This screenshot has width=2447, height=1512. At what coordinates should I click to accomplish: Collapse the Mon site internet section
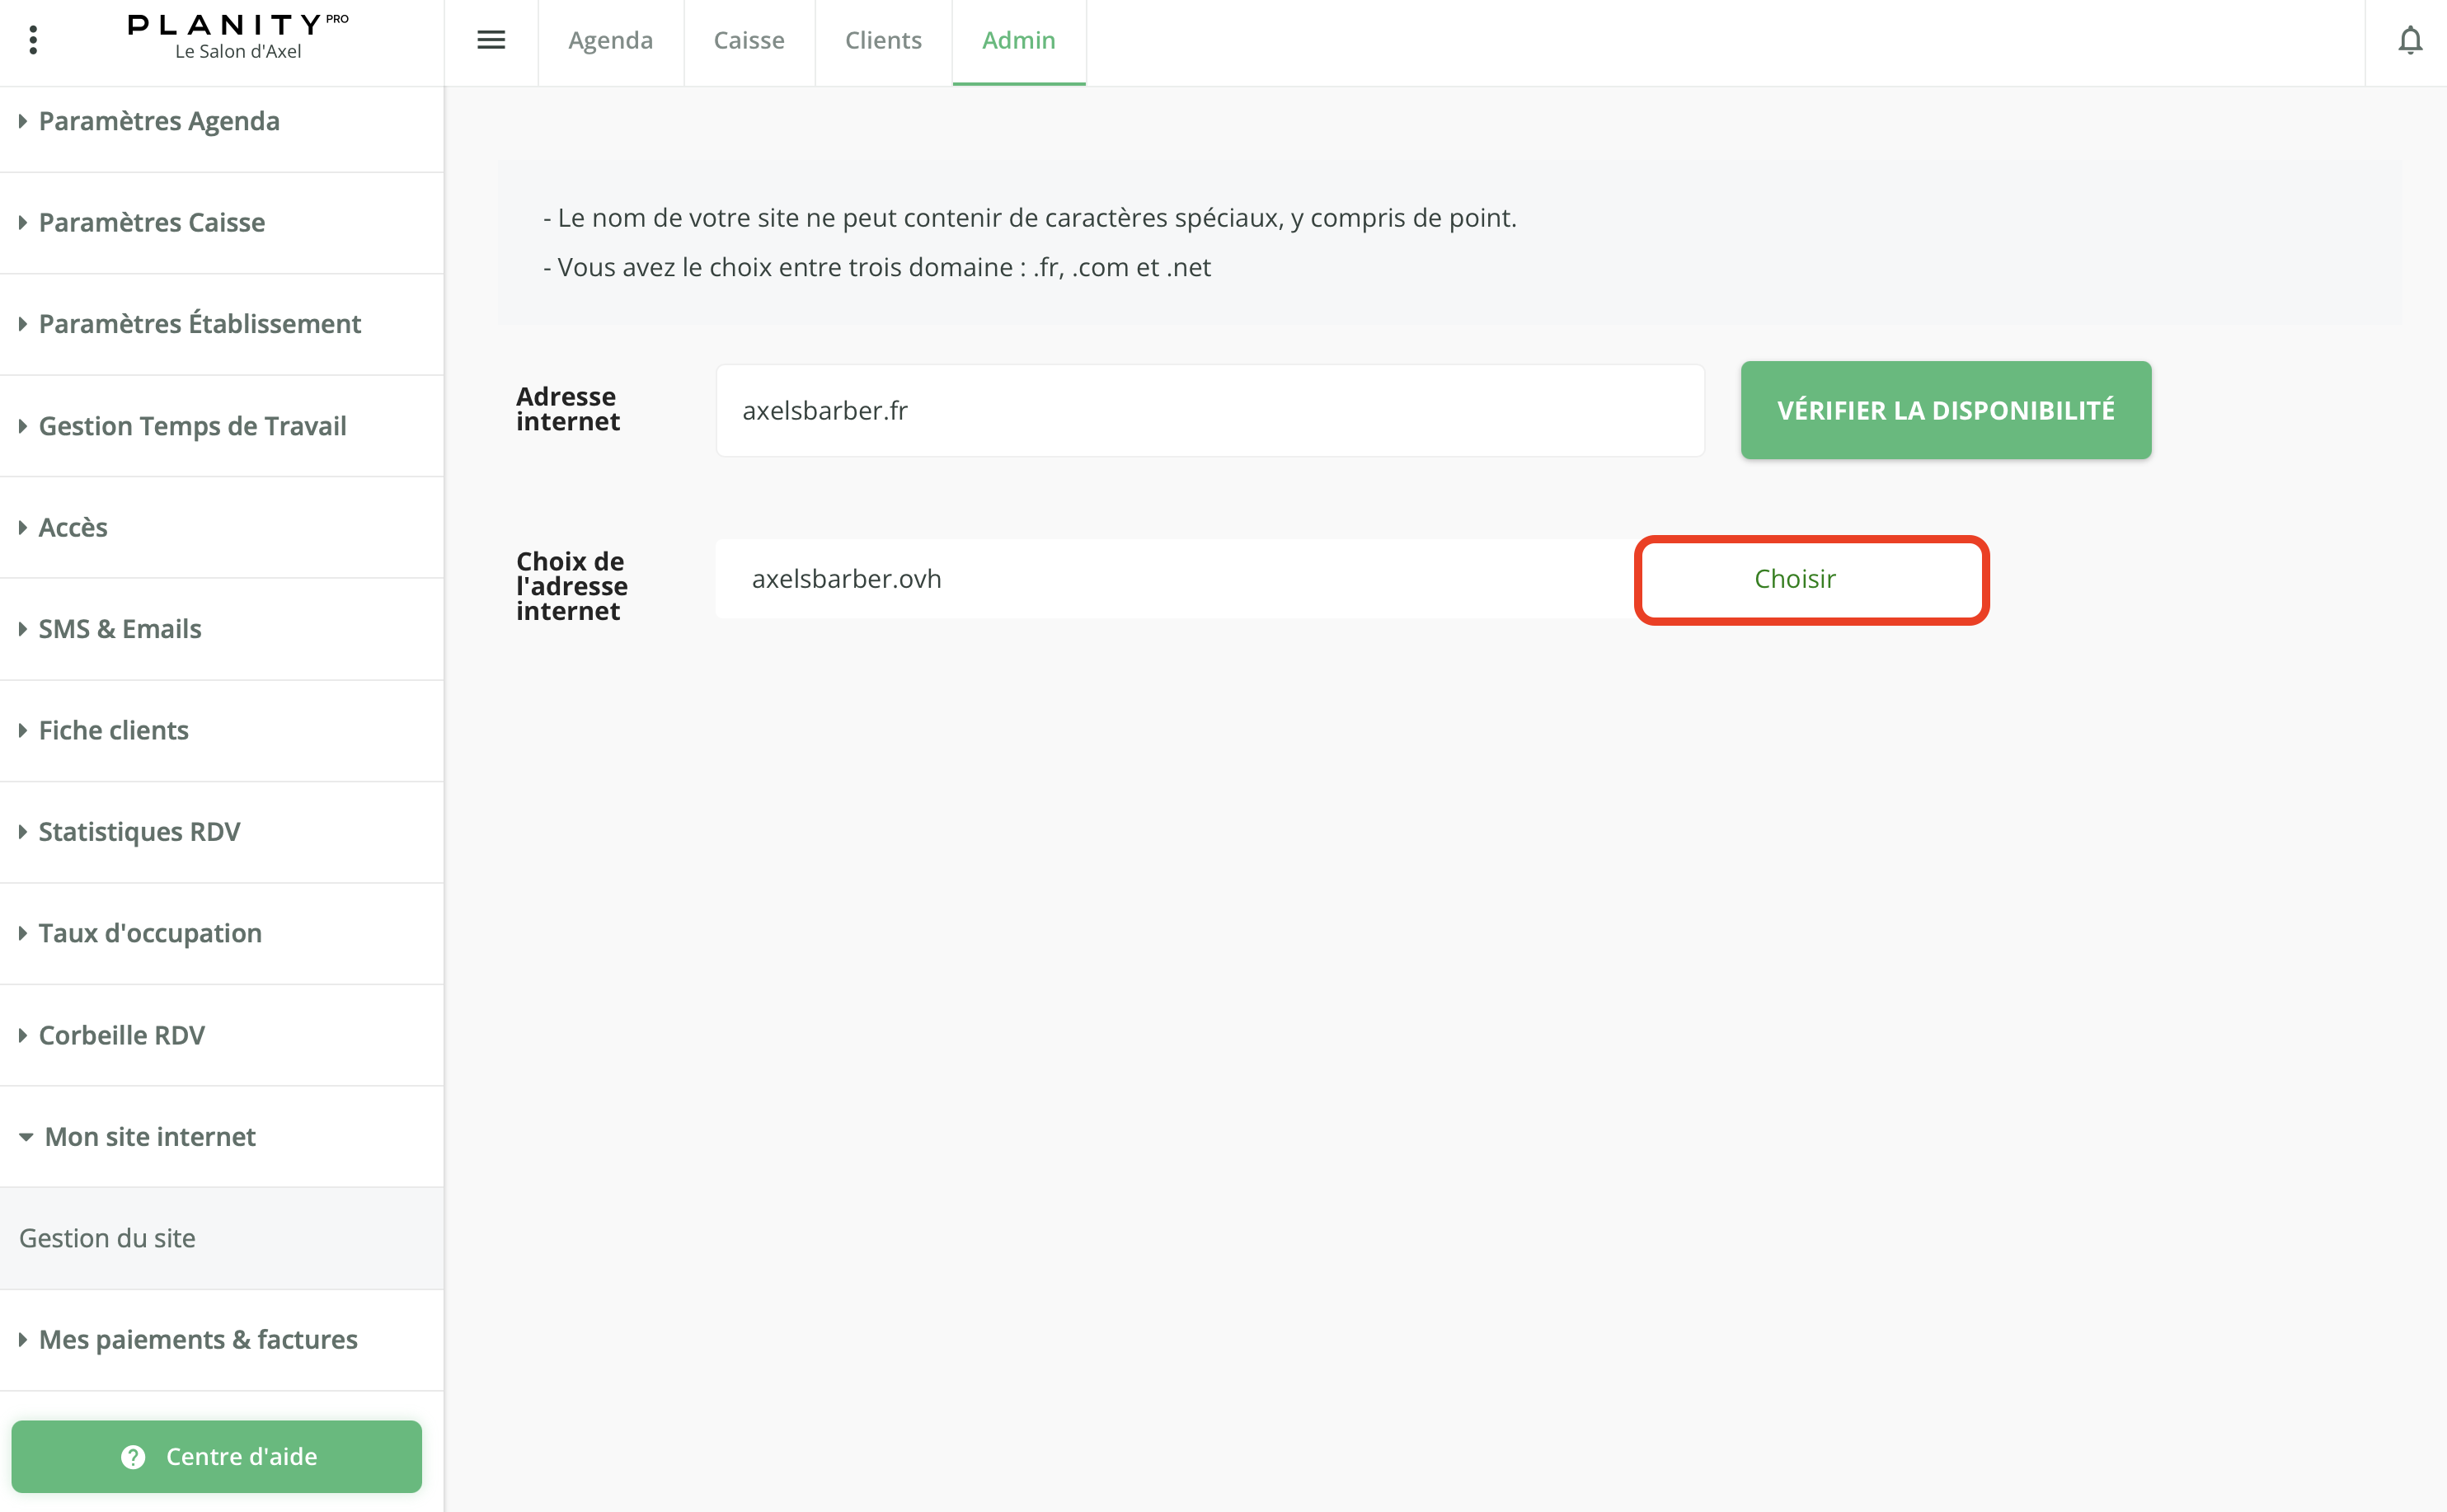150,1137
